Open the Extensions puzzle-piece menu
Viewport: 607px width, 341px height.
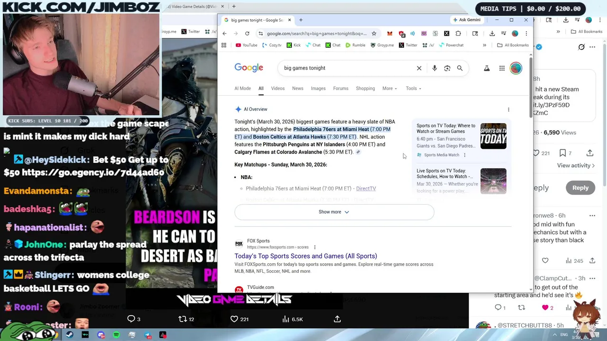pos(458,34)
